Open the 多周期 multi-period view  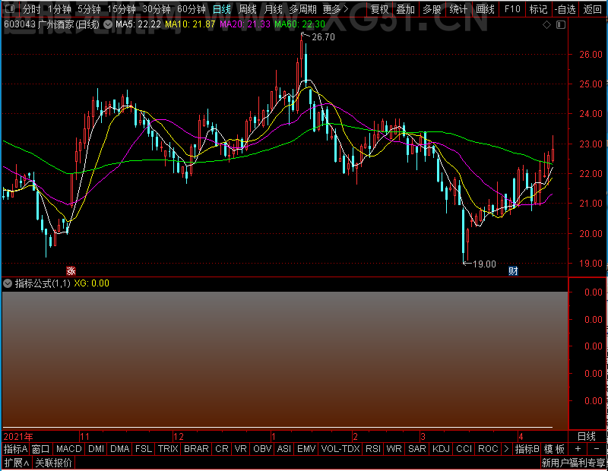click(x=302, y=9)
